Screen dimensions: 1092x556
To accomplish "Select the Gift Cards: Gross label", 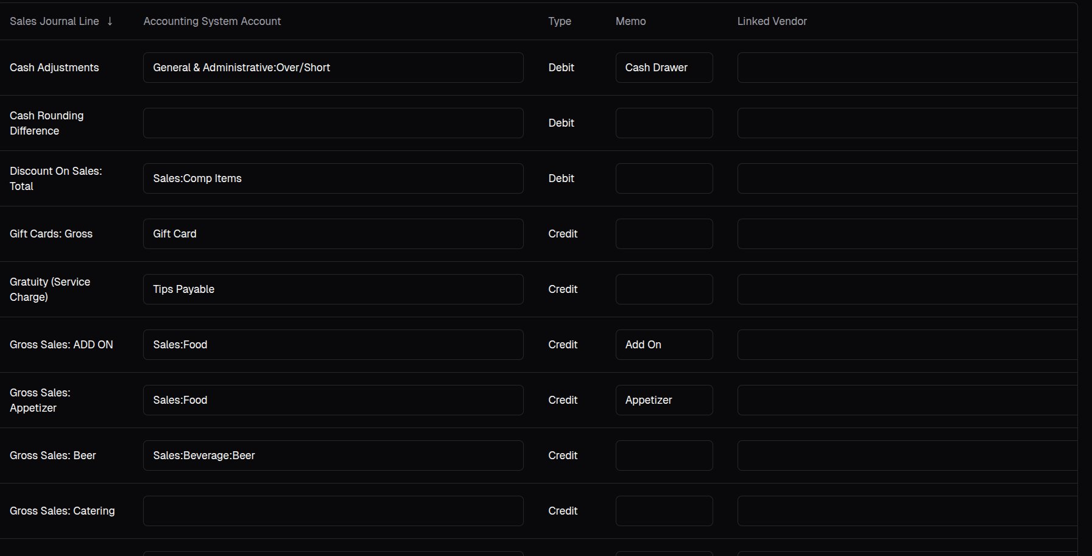I will 51,234.
